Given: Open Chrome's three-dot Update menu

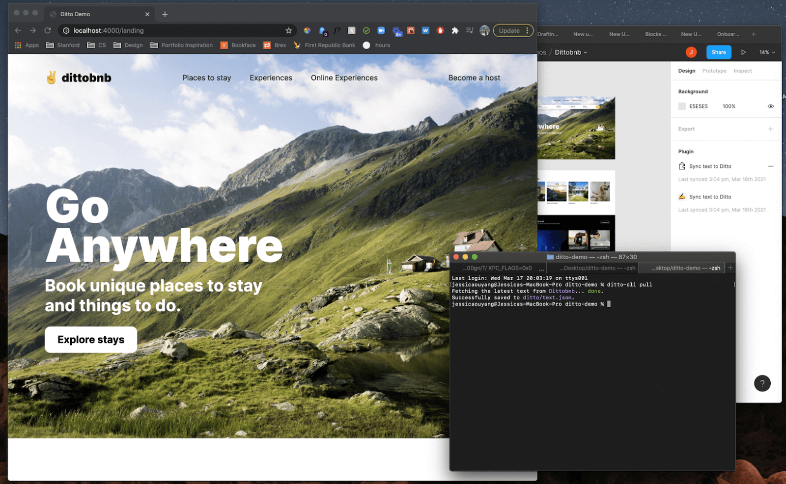Looking at the screenshot, I should [527, 30].
